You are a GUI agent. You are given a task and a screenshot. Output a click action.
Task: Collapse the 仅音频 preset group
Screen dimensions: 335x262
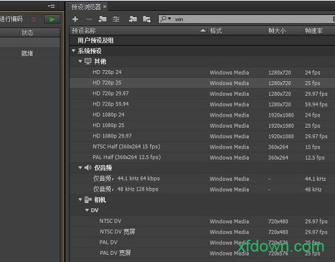[80, 168]
